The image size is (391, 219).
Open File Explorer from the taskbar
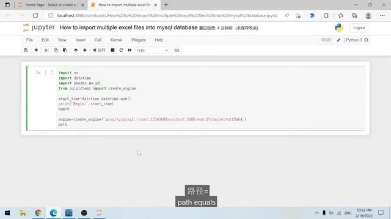pos(23,213)
